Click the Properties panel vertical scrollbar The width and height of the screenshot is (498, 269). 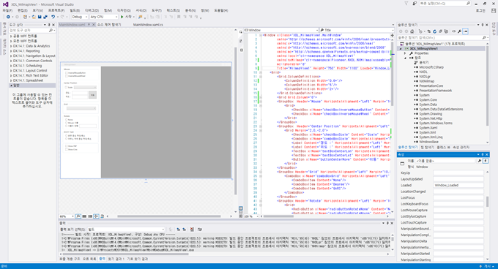pos(487,202)
